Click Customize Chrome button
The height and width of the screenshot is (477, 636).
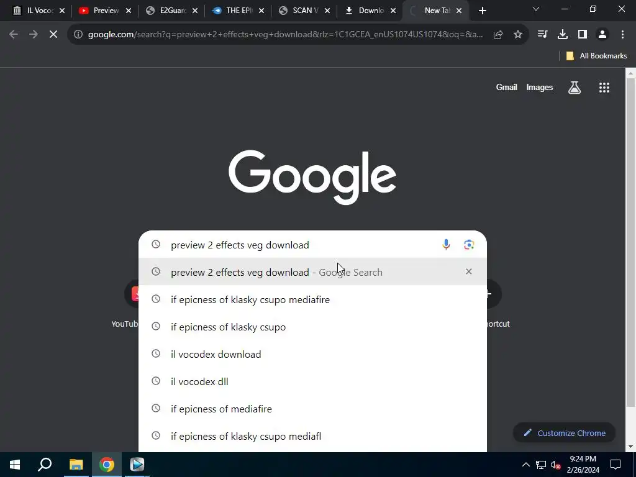564,433
